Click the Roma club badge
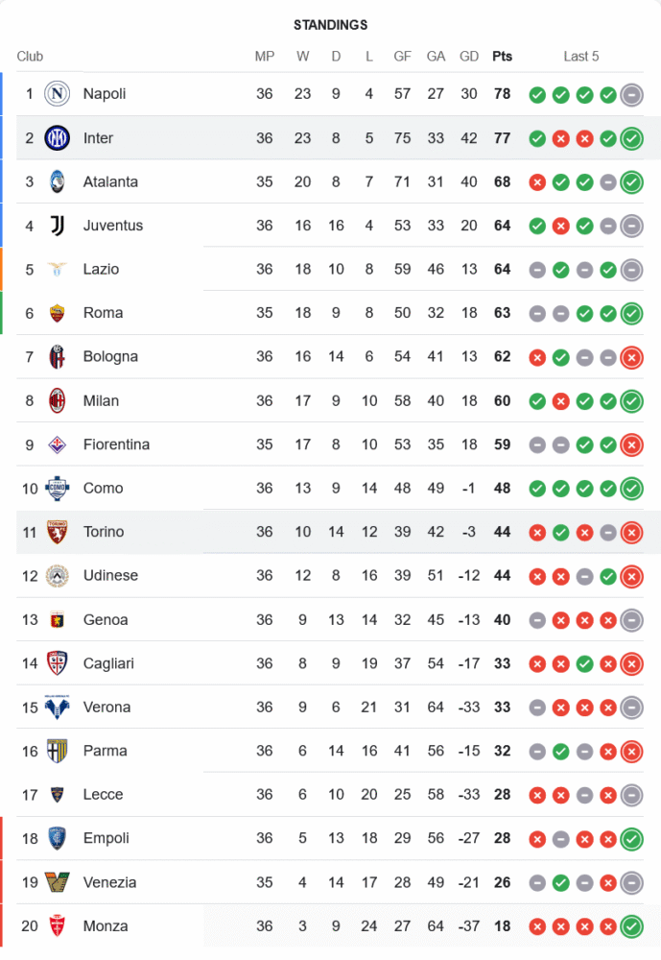This screenshot has width=661, height=960. coord(58,313)
